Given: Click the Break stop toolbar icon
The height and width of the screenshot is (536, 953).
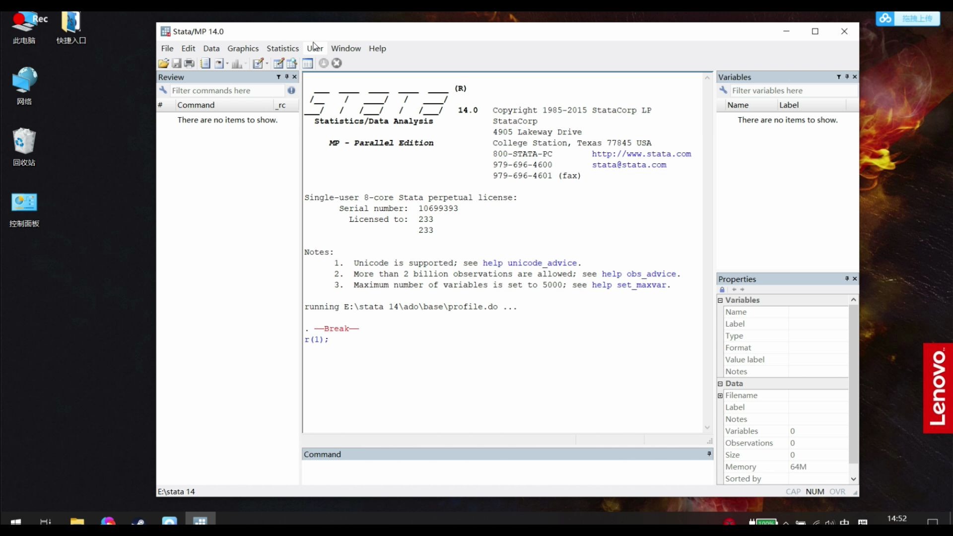Looking at the screenshot, I should coord(337,63).
